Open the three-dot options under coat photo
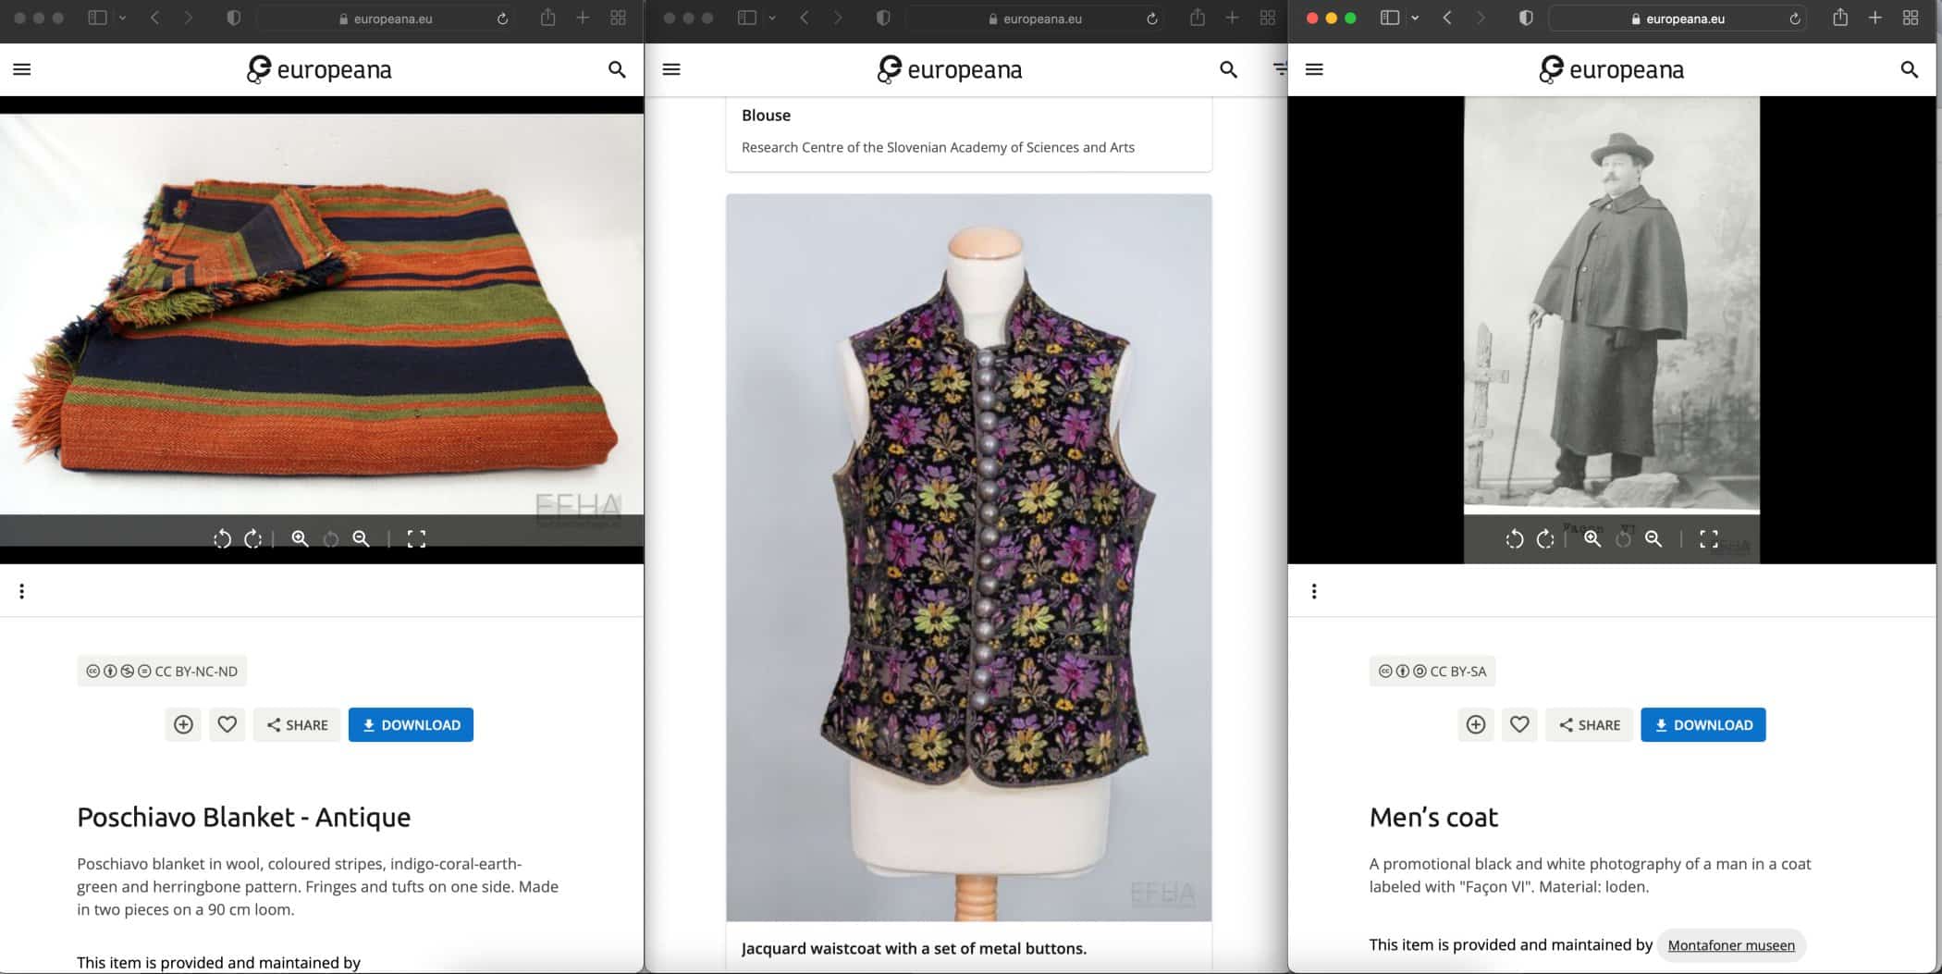1942x974 pixels. pos(1314,592)
